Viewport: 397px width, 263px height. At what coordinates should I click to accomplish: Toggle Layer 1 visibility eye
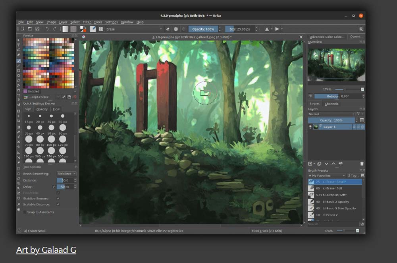click(x=310, y=127)
